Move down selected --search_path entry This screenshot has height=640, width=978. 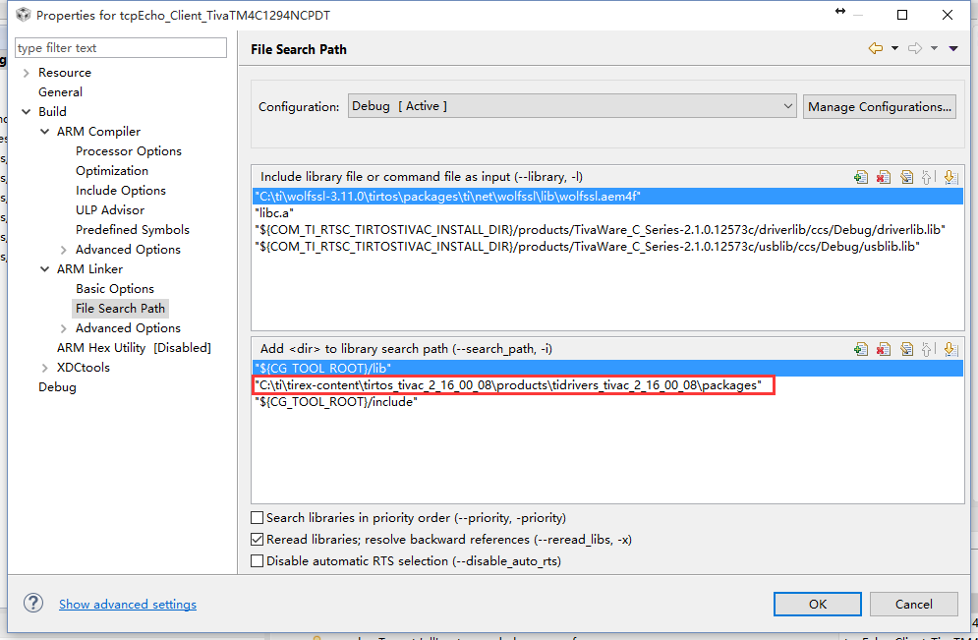[x=950, y=349]
